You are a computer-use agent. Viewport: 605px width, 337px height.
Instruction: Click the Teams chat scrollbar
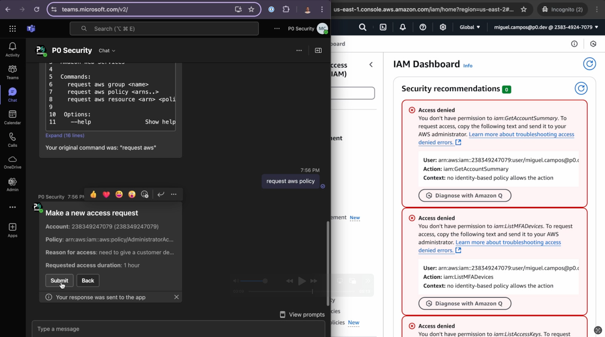pos(328,263)
